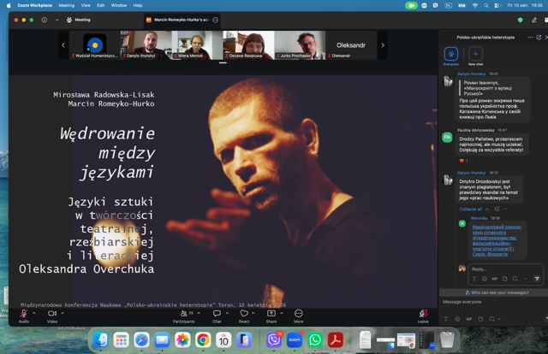The width and height of the screenshot is (548, 354).
Task: Open Google Chrome from the Dock
Action: [203, 340]
